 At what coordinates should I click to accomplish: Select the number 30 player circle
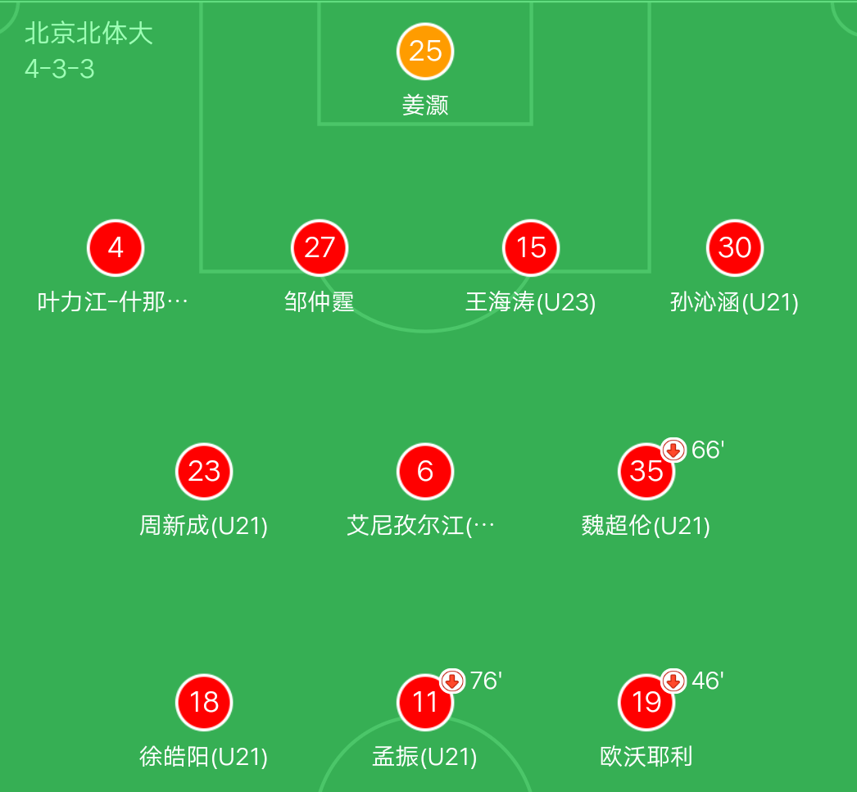[x=735, y=247]
